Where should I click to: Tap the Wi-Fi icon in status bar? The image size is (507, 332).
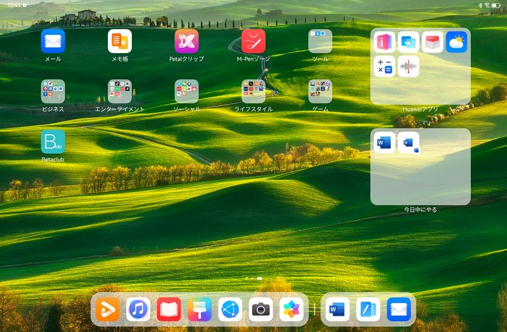(x=487, y=5)
